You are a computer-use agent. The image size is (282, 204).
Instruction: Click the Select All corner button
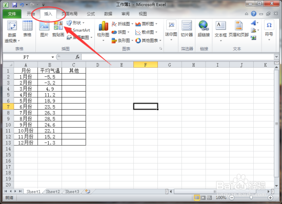tap(8, 65)
